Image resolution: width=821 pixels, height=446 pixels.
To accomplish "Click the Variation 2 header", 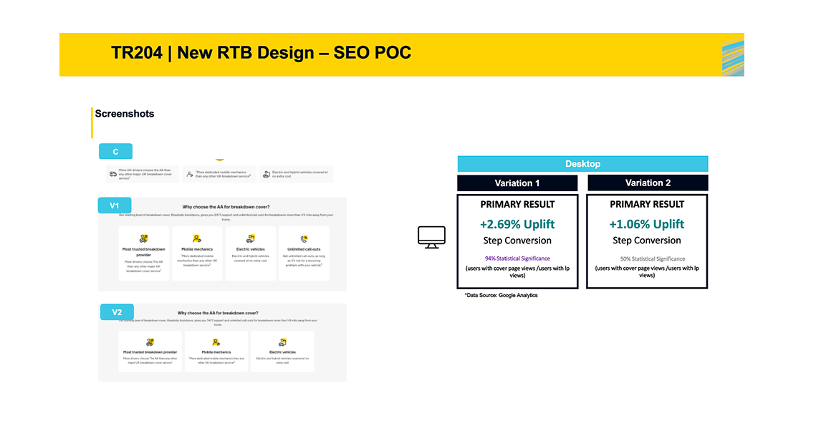I will pos(647,183).
